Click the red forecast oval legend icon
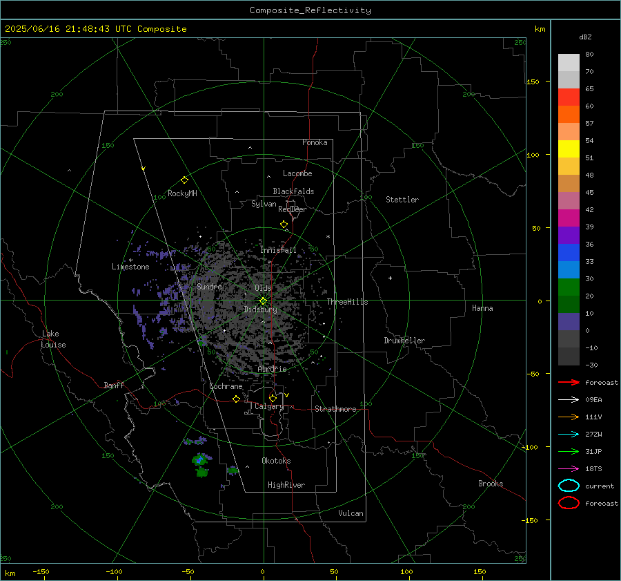The image size is (621, 581). click(x=569, y=503)
